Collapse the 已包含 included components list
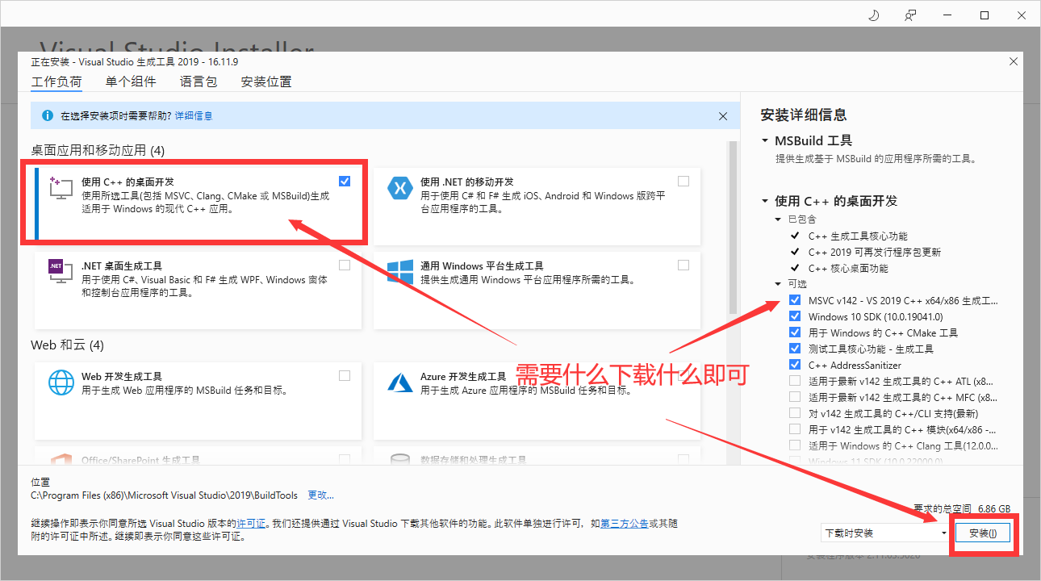Screen dimensions: 1041x581 click(778, 219)
